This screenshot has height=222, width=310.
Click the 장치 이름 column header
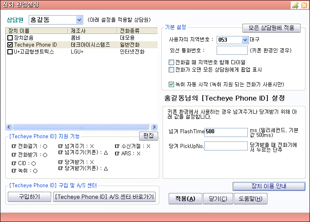point(37,31)
